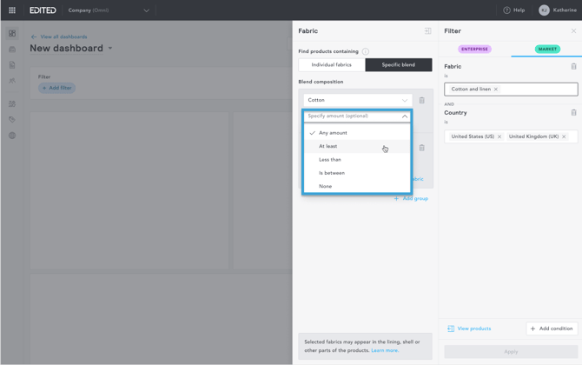Switch to the Market tab

click(547, 50)
